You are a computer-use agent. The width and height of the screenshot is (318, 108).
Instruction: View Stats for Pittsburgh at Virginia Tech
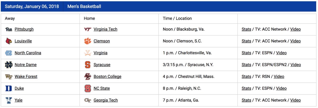[x=246, y=29]
